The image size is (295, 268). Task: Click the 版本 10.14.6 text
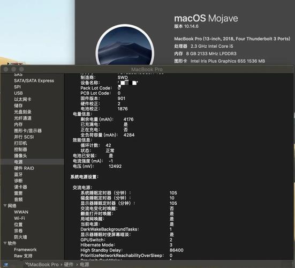coord(186,26)
